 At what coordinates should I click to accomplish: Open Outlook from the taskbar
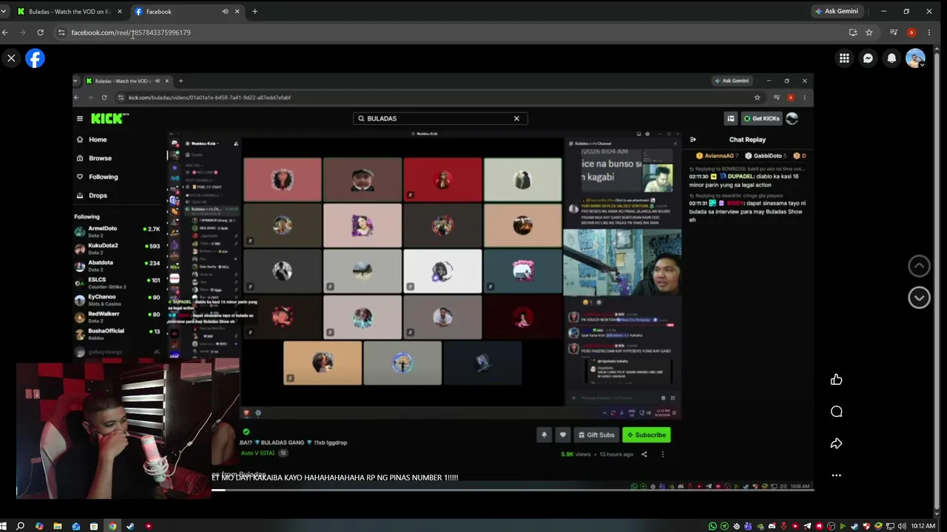pyautogui.click(x=75, y=526)
